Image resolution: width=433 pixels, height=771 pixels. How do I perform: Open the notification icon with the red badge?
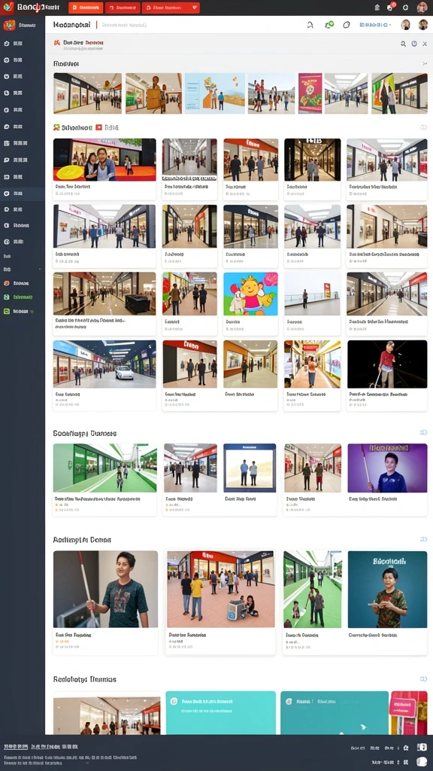391,8
